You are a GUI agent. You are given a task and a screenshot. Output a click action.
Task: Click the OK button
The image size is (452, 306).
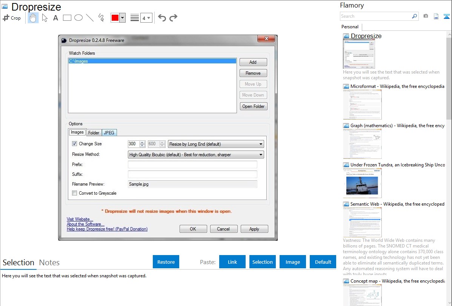[x=193, y=229]
